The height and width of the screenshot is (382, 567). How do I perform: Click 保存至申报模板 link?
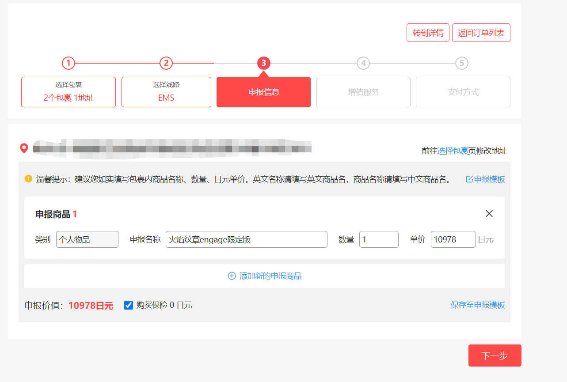click(477, 305)
